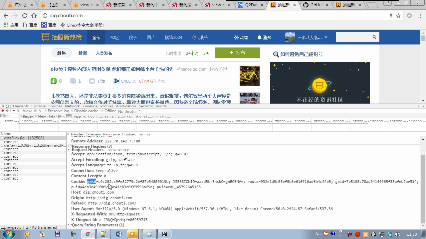
Task: Click the green 发布 publish button
Action: (x=237, y=53)
